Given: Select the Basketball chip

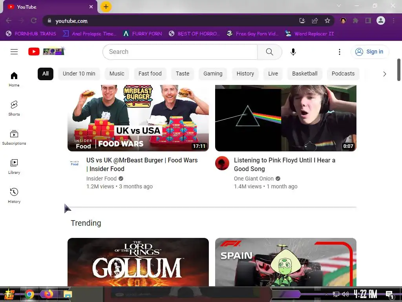Looking at the screenshot, I should click(x=305, y=74).
